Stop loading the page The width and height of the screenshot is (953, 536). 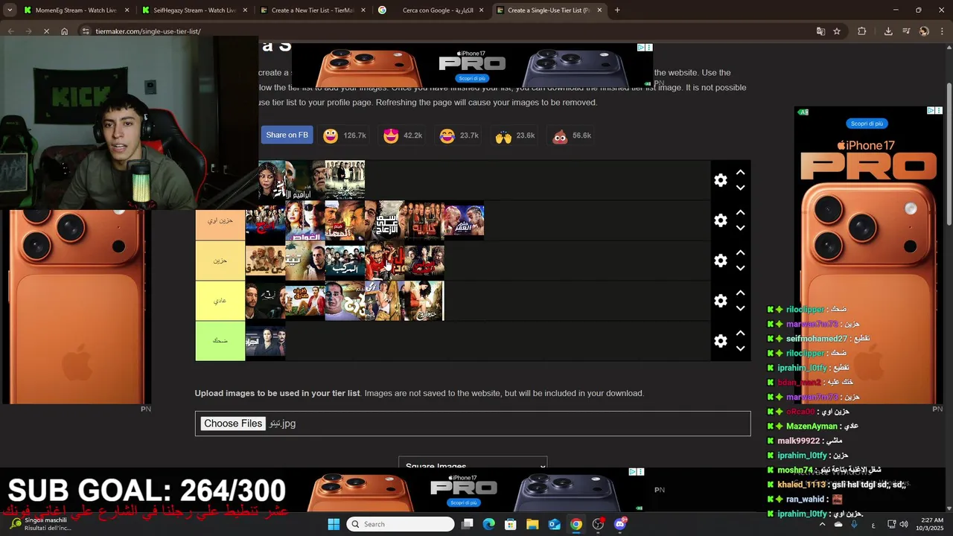click(x=46, y=31)
